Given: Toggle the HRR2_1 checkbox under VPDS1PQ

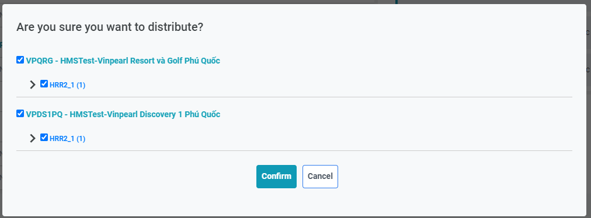Looking at the screenshot, I should click(x=44, y=137).
